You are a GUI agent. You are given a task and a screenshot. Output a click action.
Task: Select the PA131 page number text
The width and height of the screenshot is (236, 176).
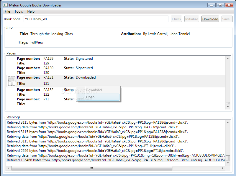pyautogui.click(x=48, y=77)
